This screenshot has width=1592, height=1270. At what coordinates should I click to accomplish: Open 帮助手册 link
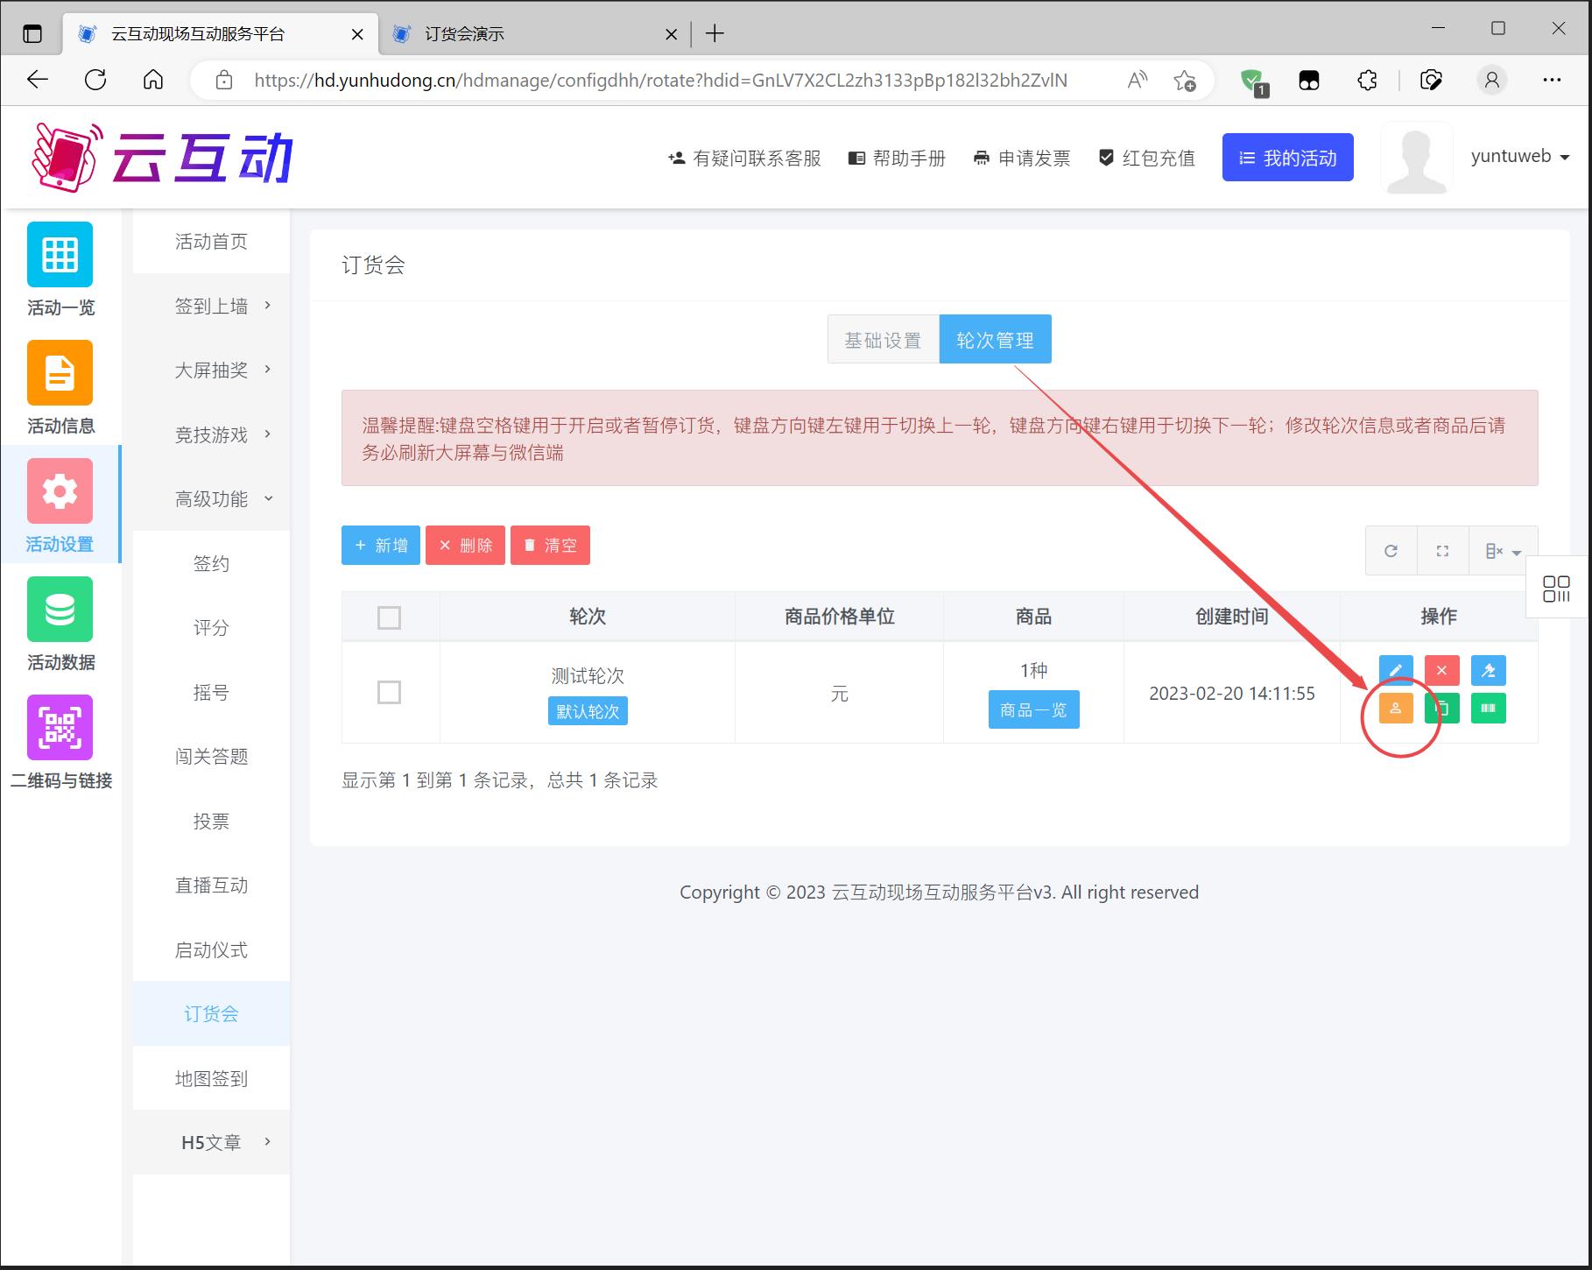(897, 159)
